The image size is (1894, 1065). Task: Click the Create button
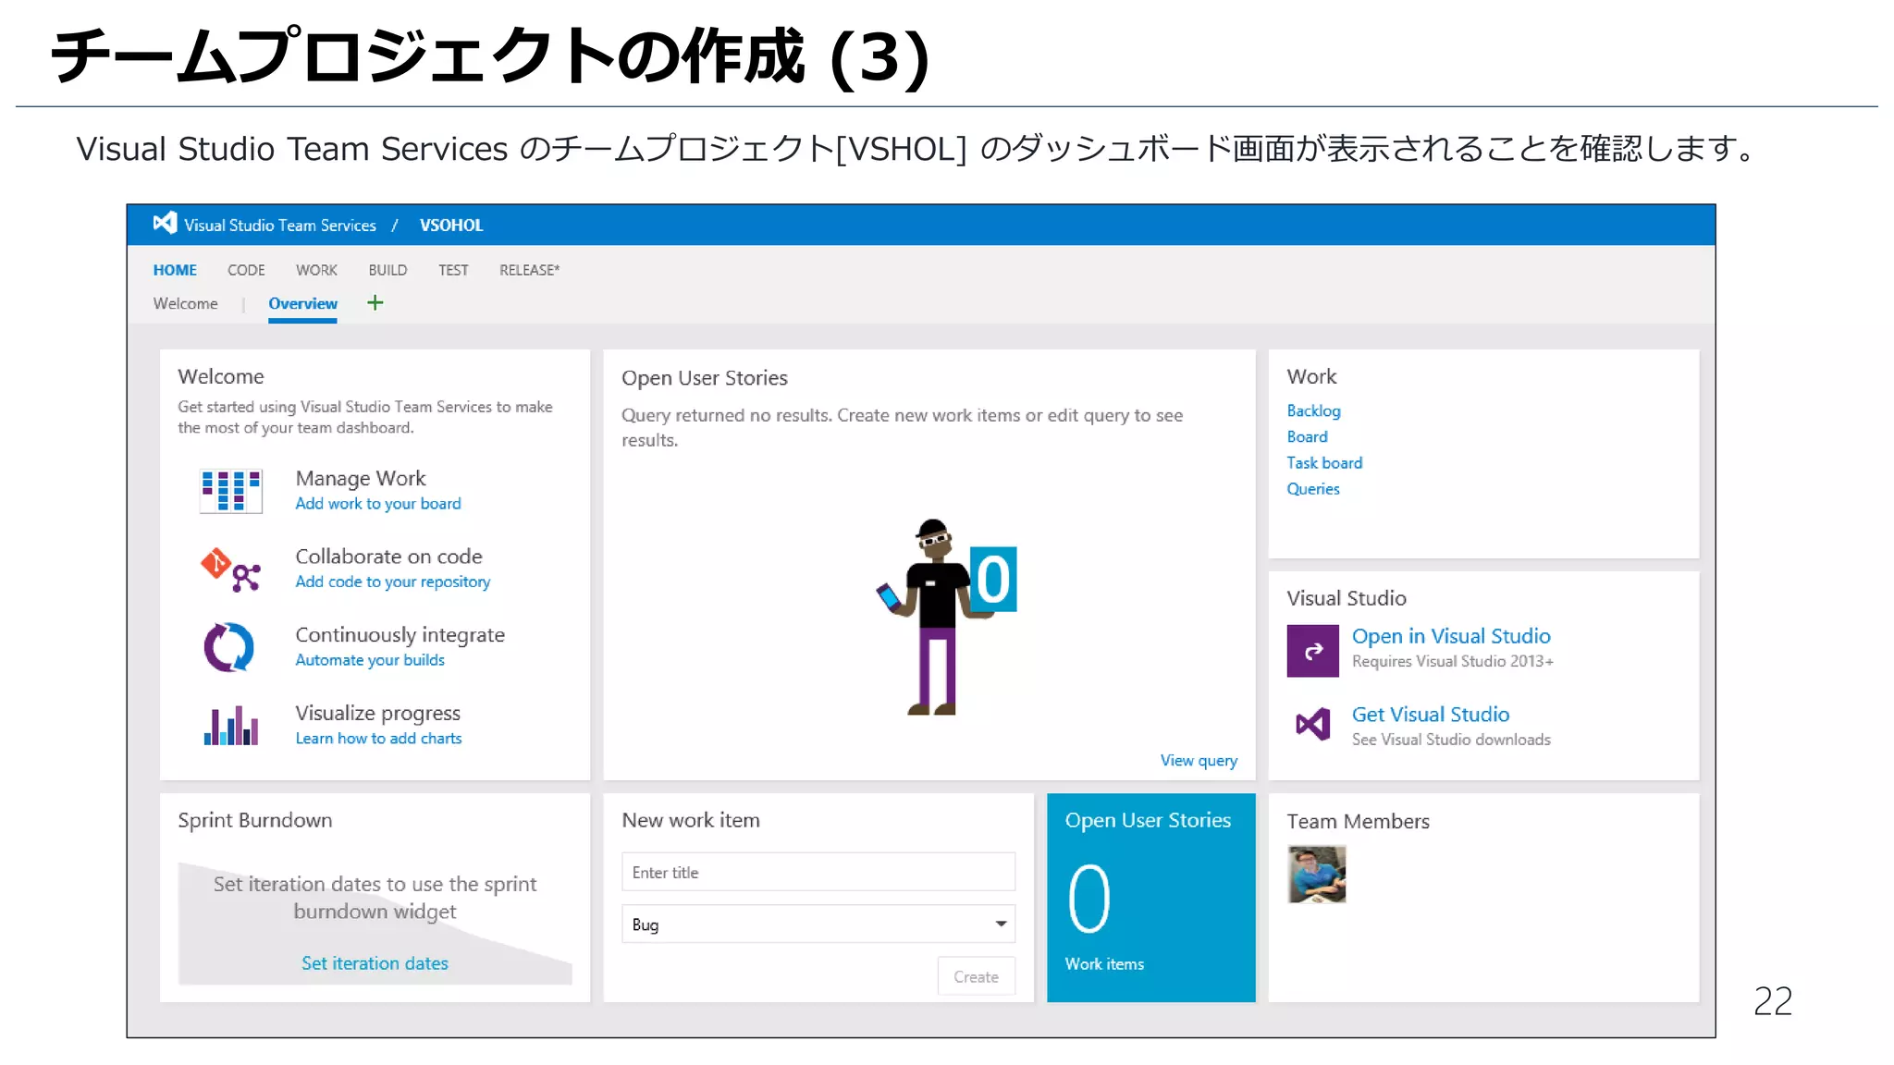[x=976, y=976]
